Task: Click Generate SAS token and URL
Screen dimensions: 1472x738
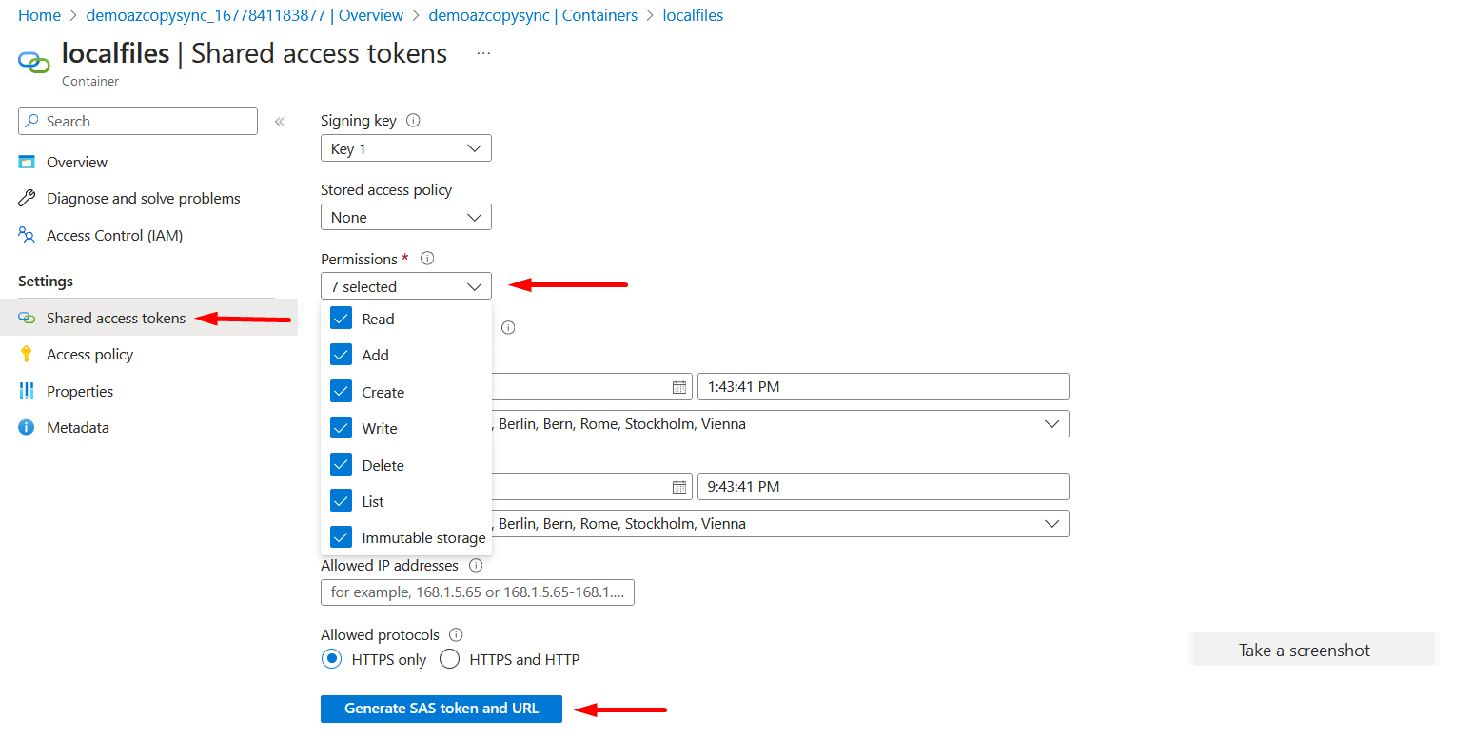Action: click(441, 709)
